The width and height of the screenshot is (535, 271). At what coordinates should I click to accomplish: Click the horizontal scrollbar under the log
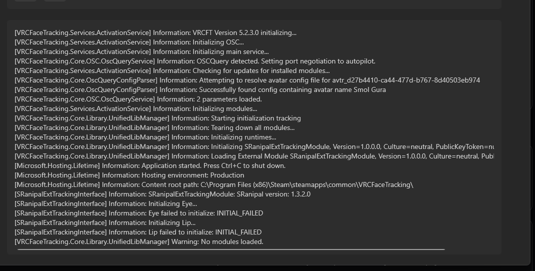[230, 249]
